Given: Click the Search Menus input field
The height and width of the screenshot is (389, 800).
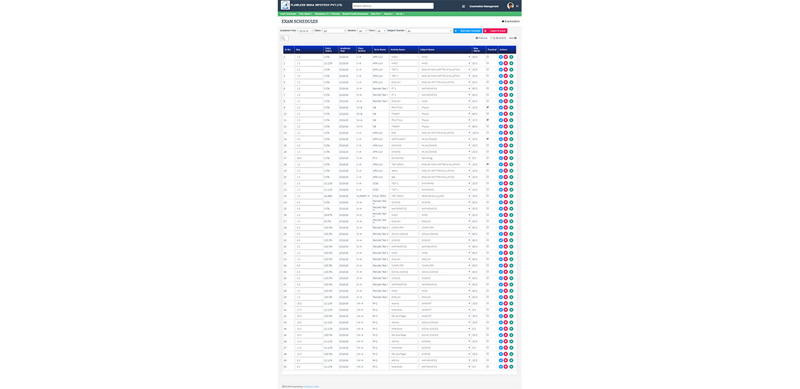Looking at the screenshot, I should (393, 6).
